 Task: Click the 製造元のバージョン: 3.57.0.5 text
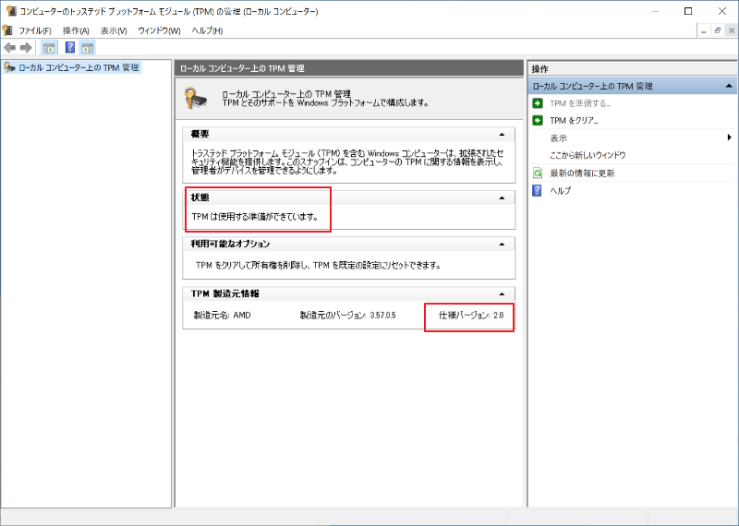pos(348,315)
